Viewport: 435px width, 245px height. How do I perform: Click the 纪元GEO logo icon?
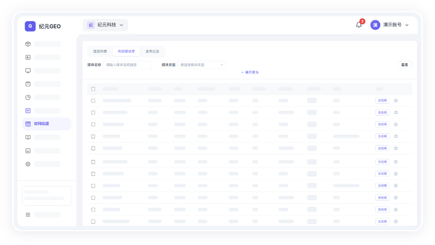(x=30, y=26)
